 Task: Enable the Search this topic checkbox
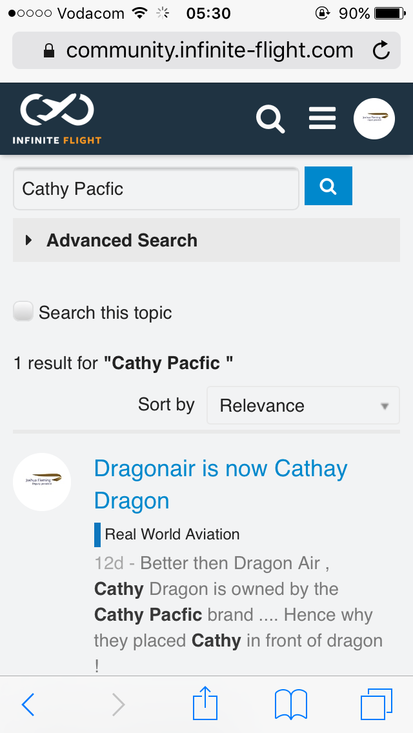coord(23,312)
